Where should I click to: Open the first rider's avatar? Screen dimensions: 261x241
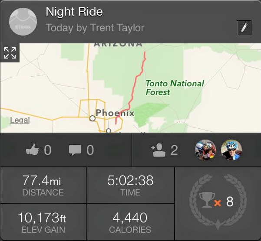pos(205,150)
